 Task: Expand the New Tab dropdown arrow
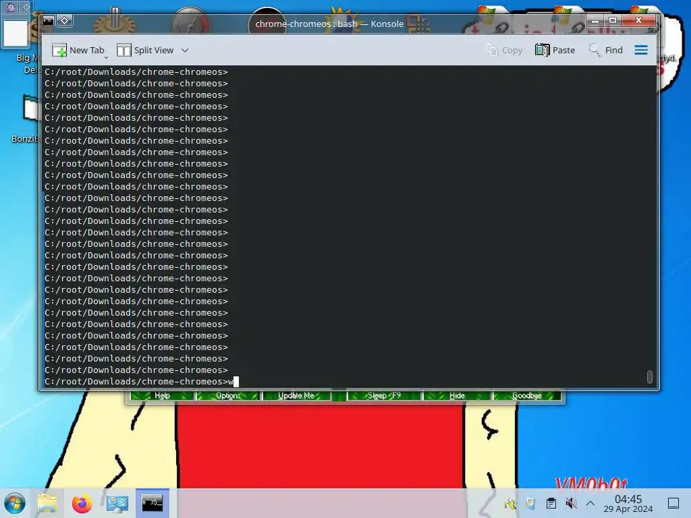pyautogui.click(x=106, y=58)
